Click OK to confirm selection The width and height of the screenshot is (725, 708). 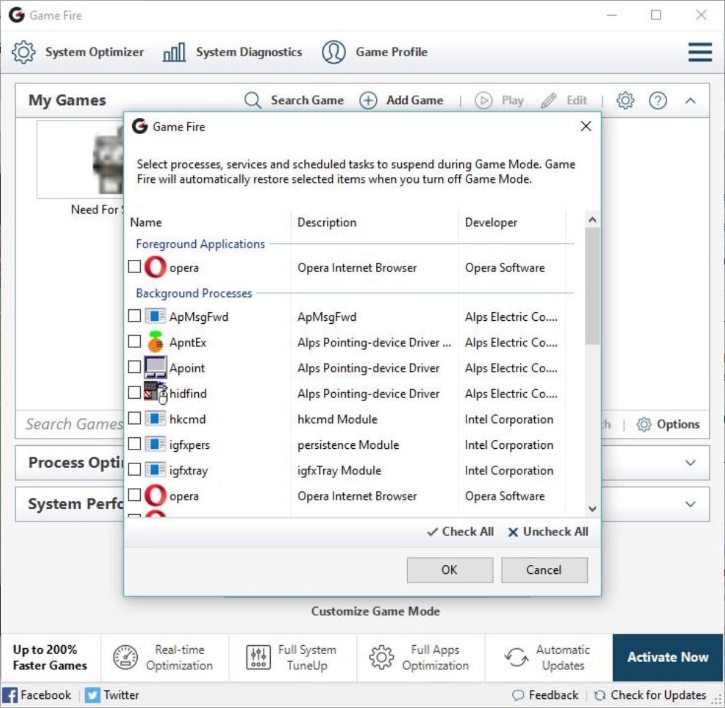point(449,570)
